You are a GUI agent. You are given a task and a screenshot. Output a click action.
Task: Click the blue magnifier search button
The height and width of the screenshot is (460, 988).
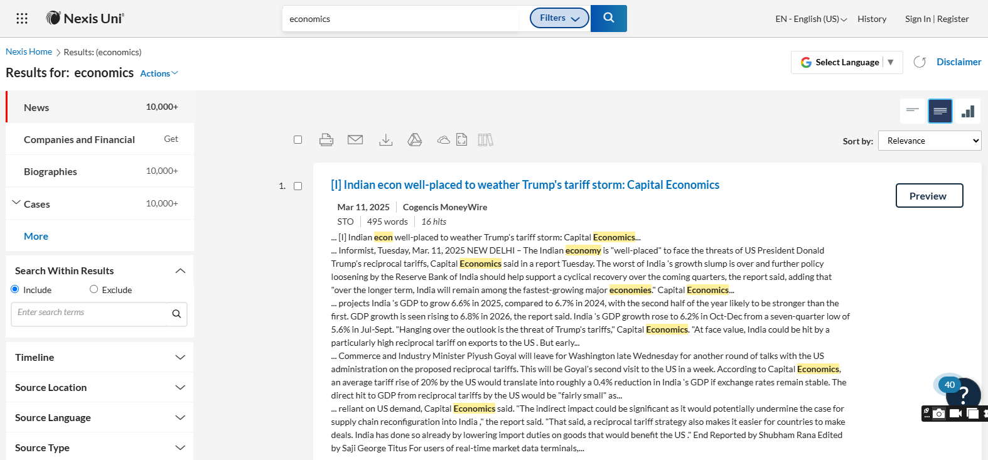[608, 18]
